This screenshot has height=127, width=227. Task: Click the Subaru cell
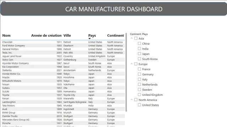[6, 88]
